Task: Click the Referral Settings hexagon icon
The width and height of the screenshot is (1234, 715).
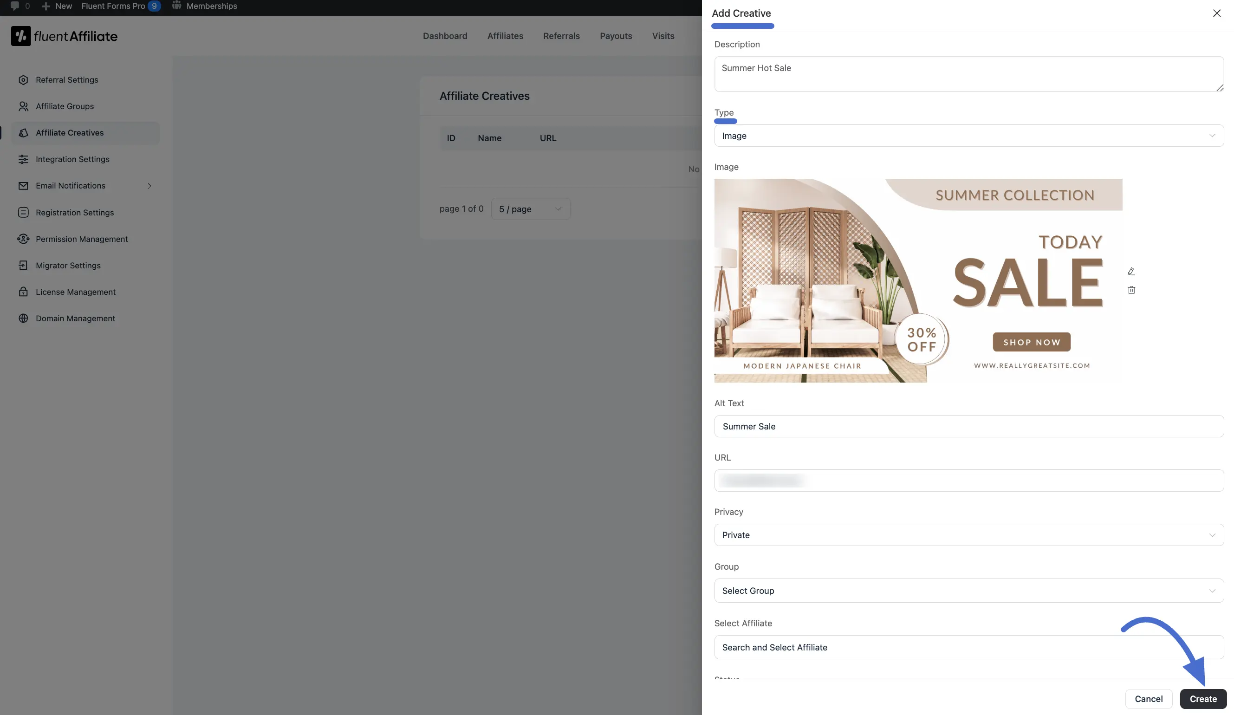Action: 23,80
